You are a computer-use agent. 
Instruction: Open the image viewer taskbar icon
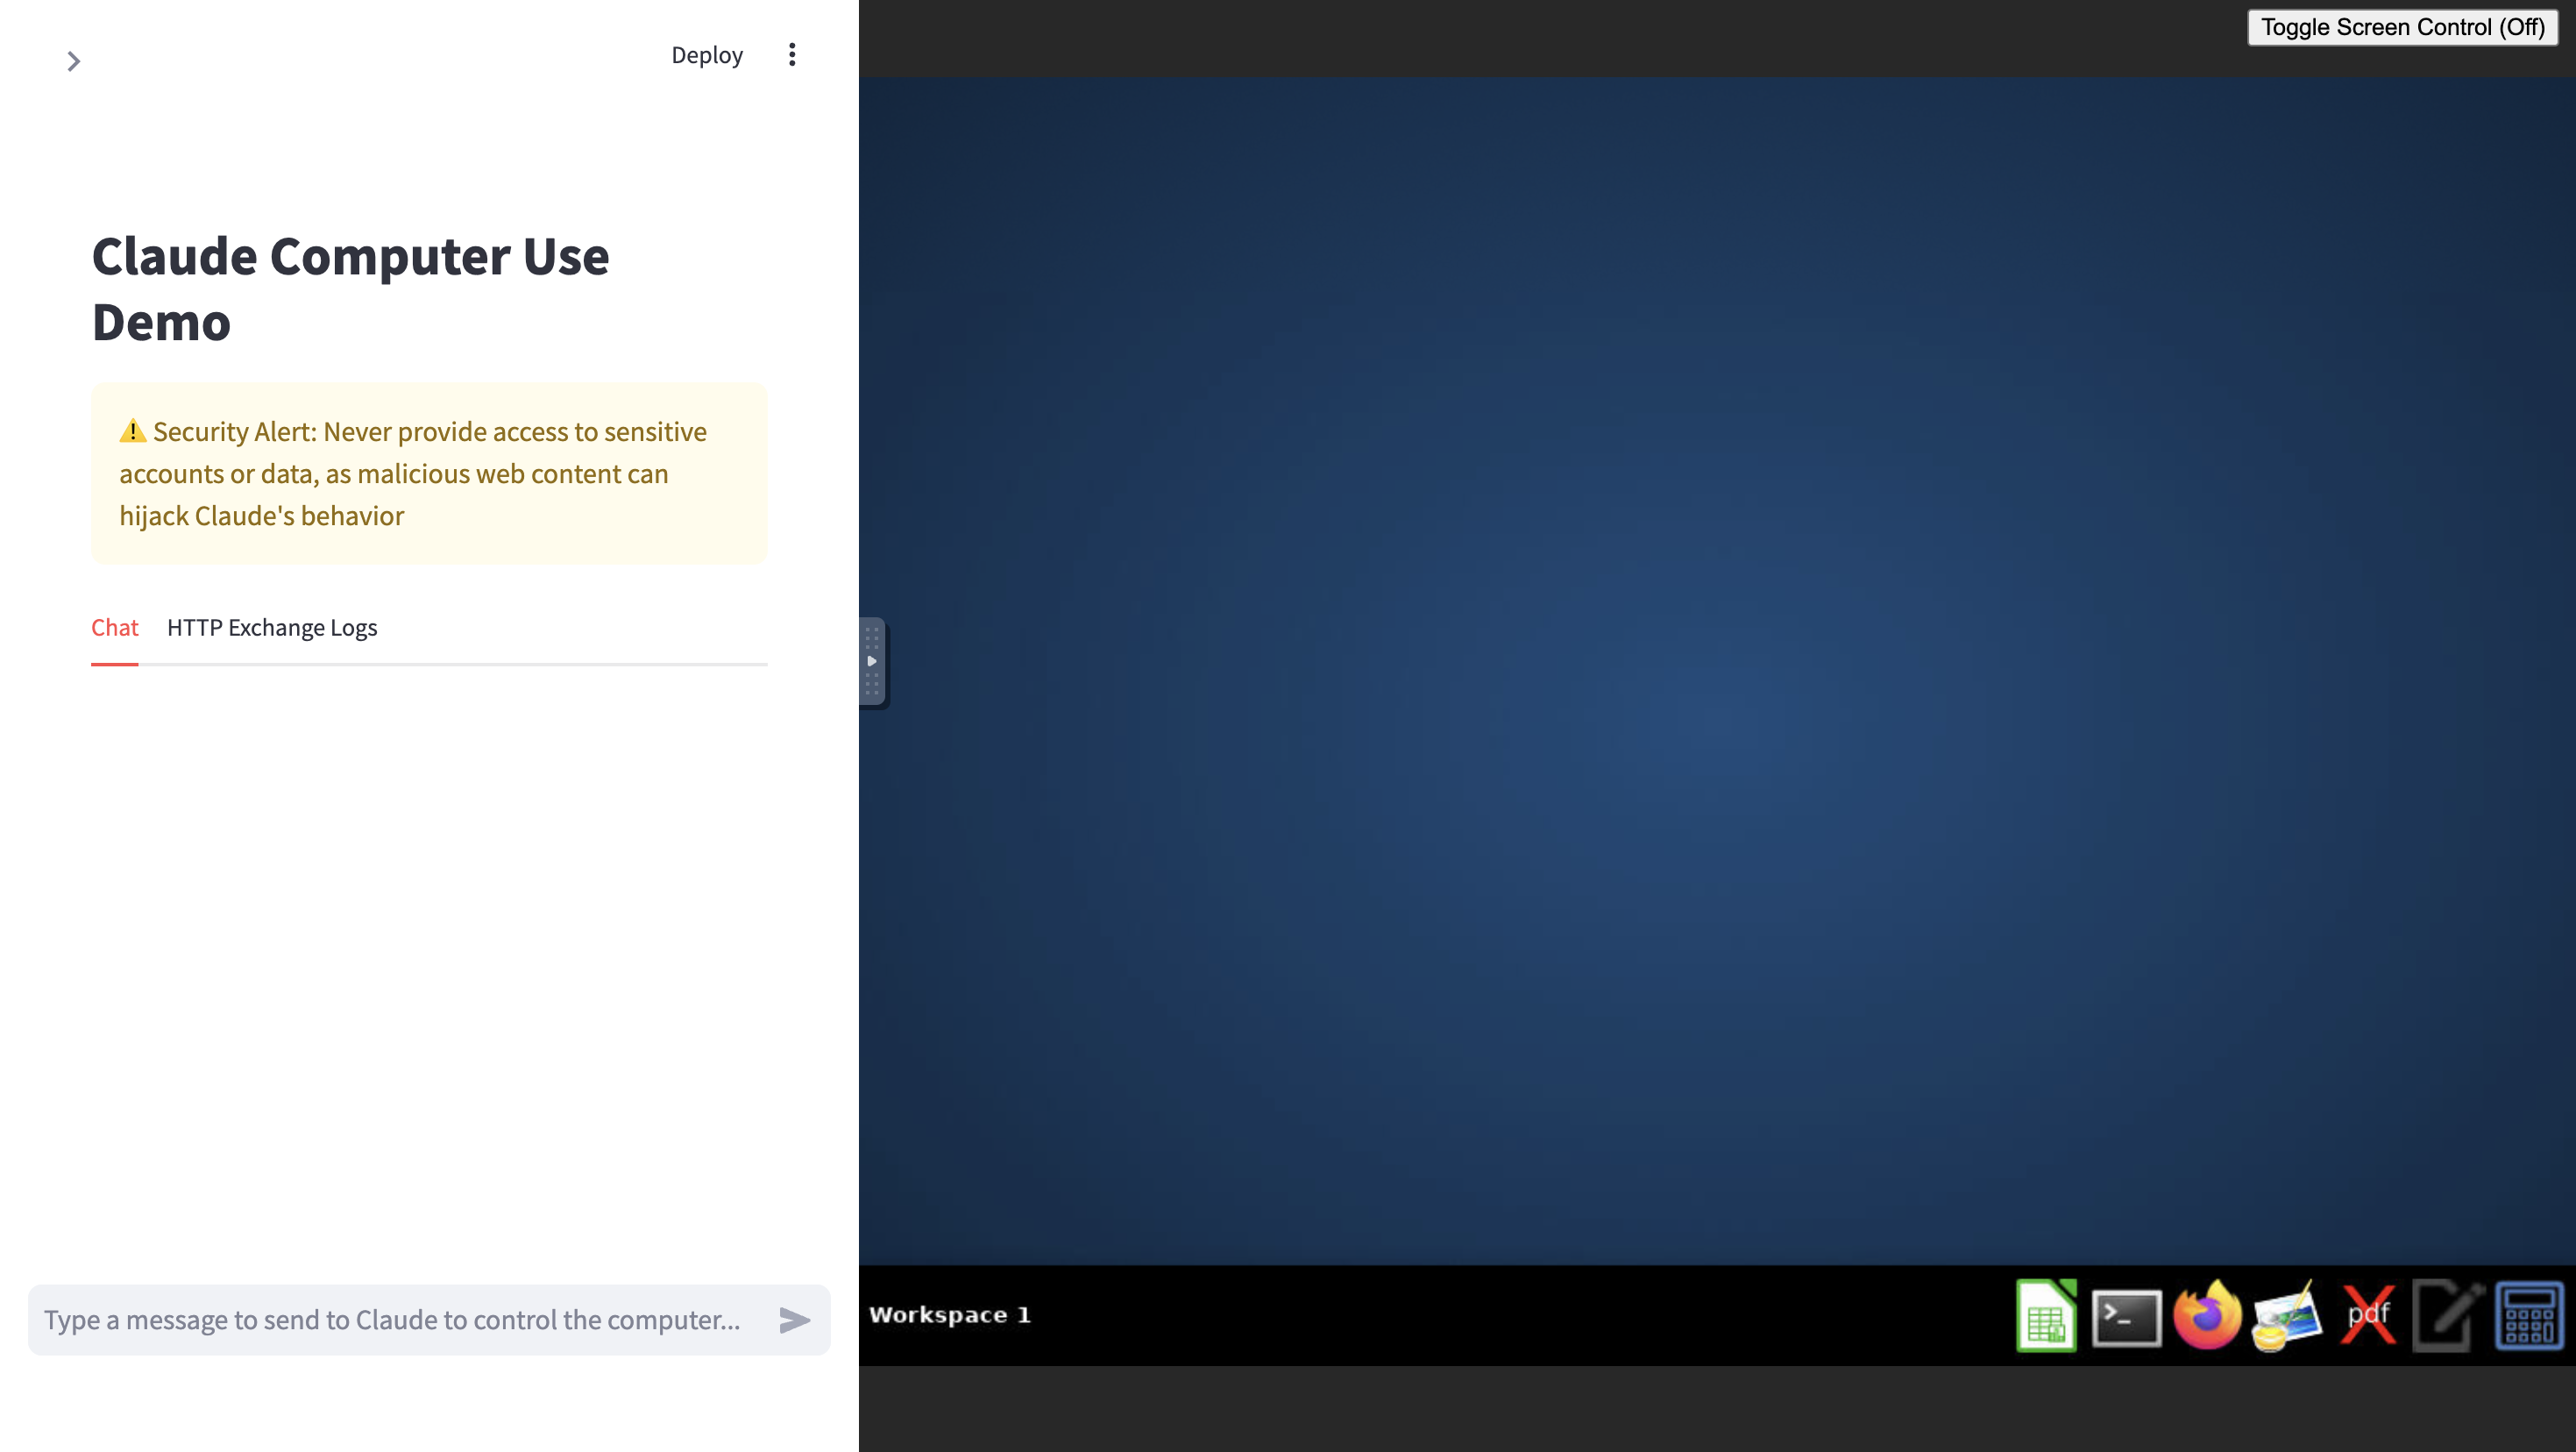2287,1317
